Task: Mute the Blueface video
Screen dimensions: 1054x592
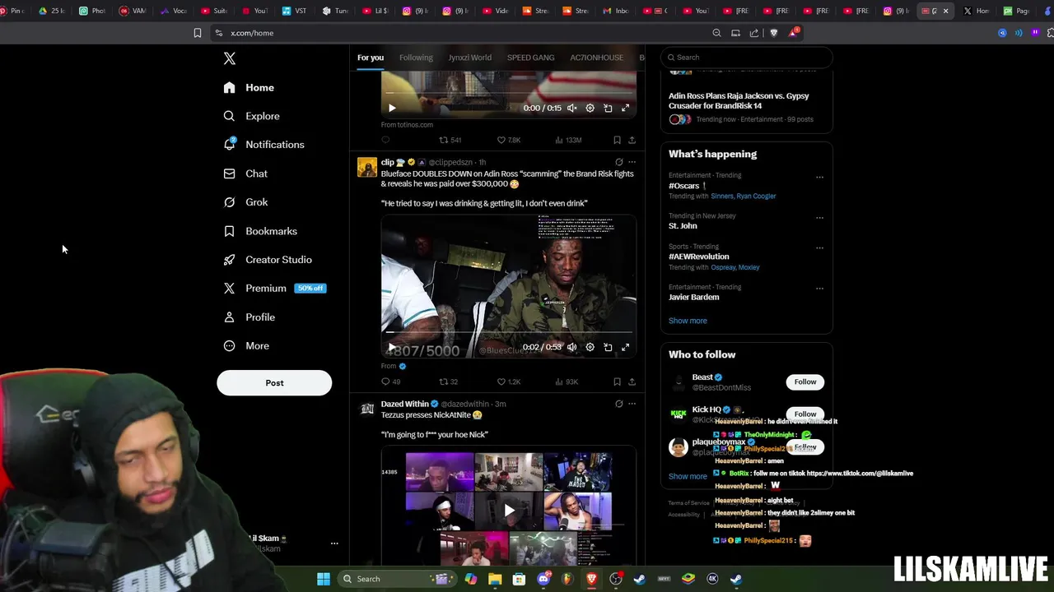Action: 571,347
